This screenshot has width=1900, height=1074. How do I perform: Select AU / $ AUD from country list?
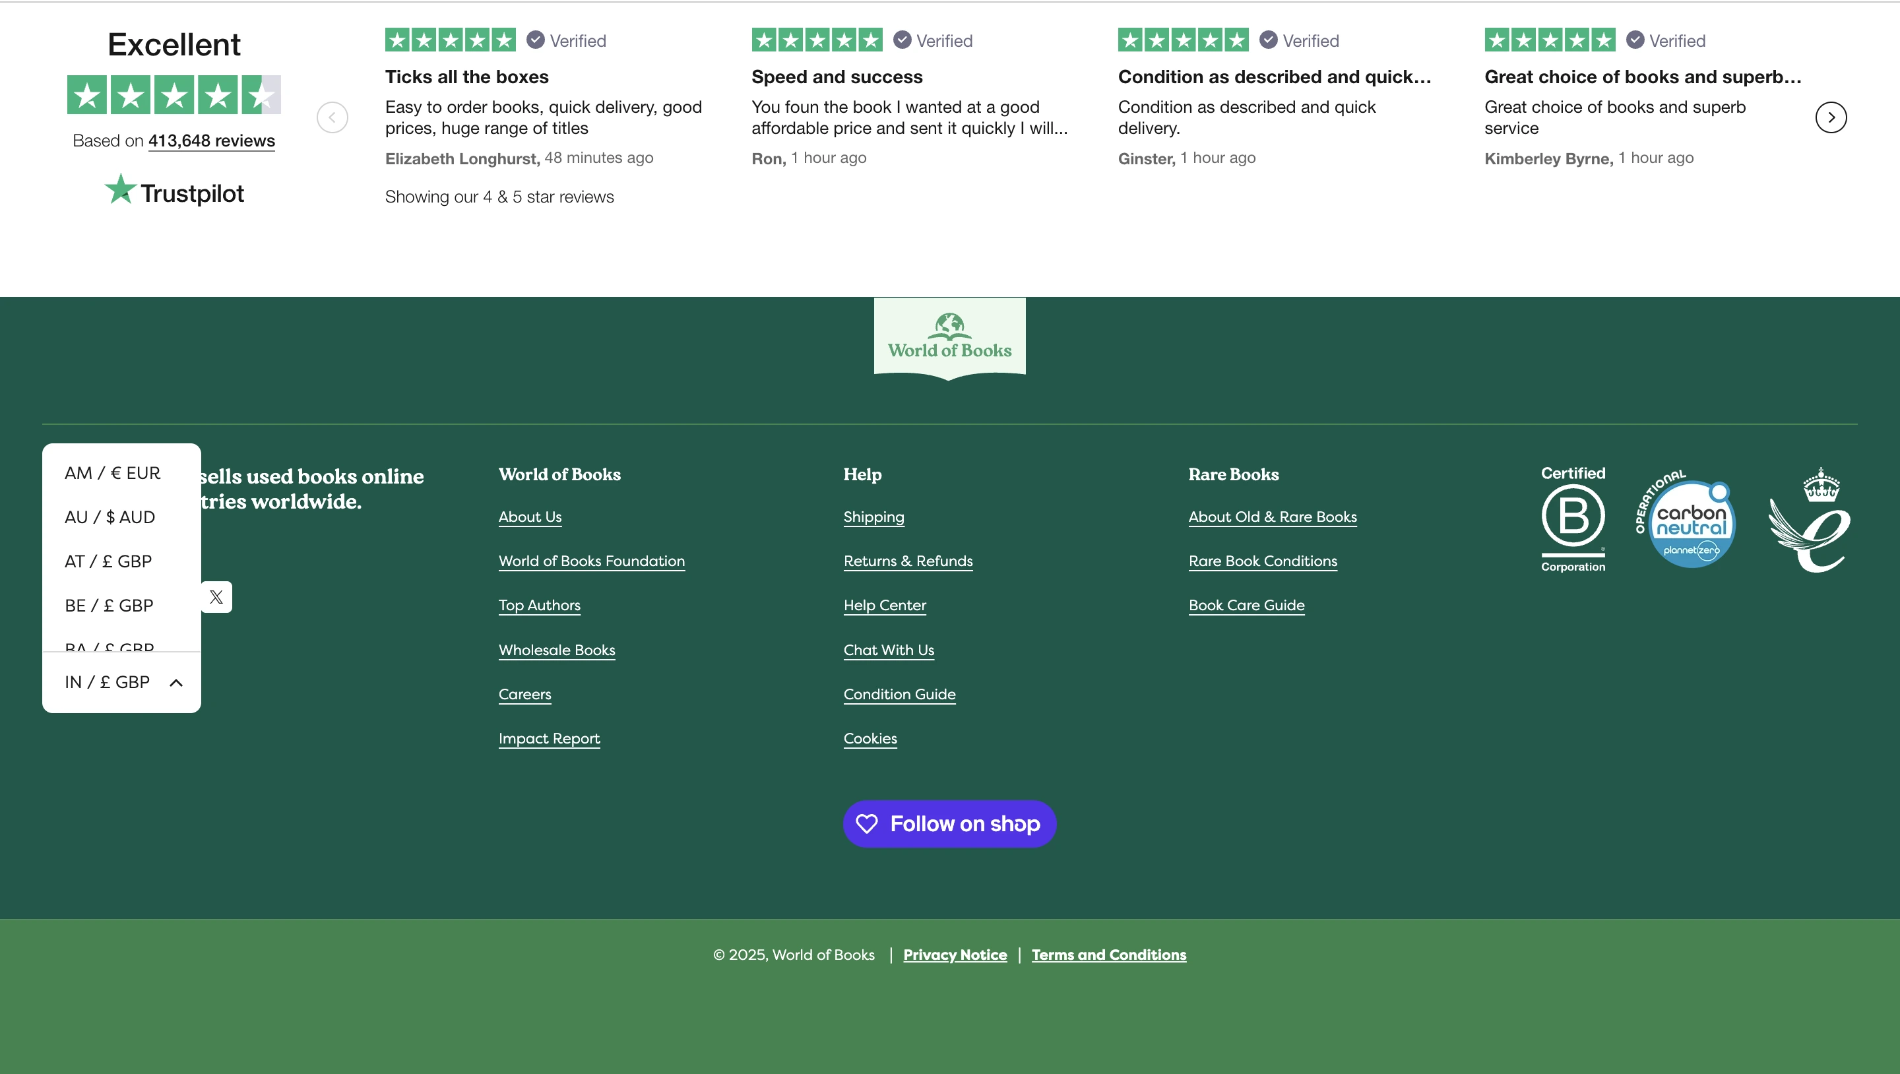110,517
